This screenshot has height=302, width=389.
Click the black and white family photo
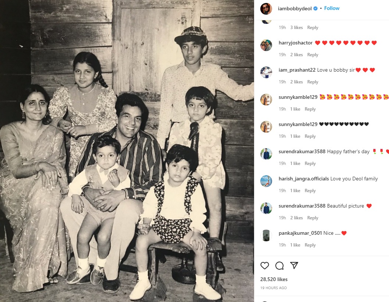127,151
